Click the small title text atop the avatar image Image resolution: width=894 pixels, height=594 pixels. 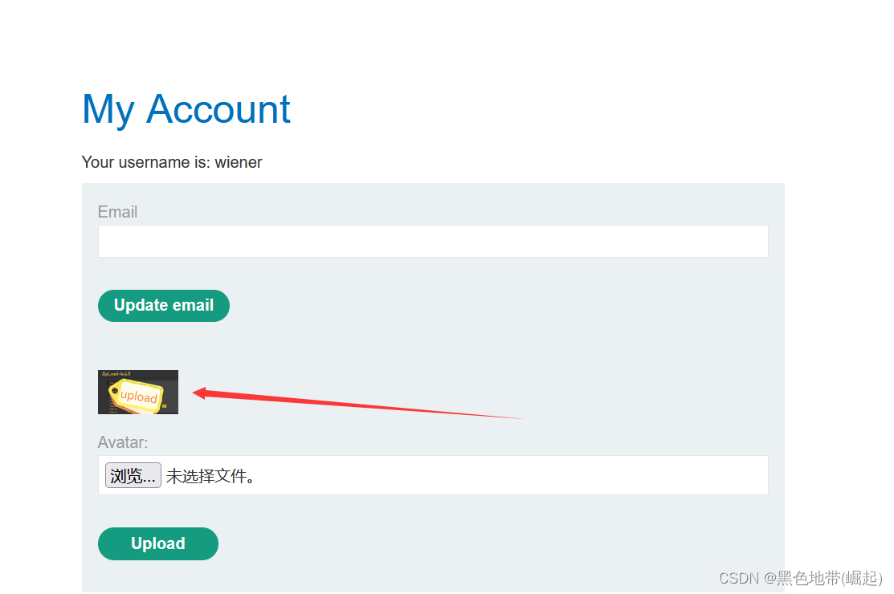tap(116, 374)
